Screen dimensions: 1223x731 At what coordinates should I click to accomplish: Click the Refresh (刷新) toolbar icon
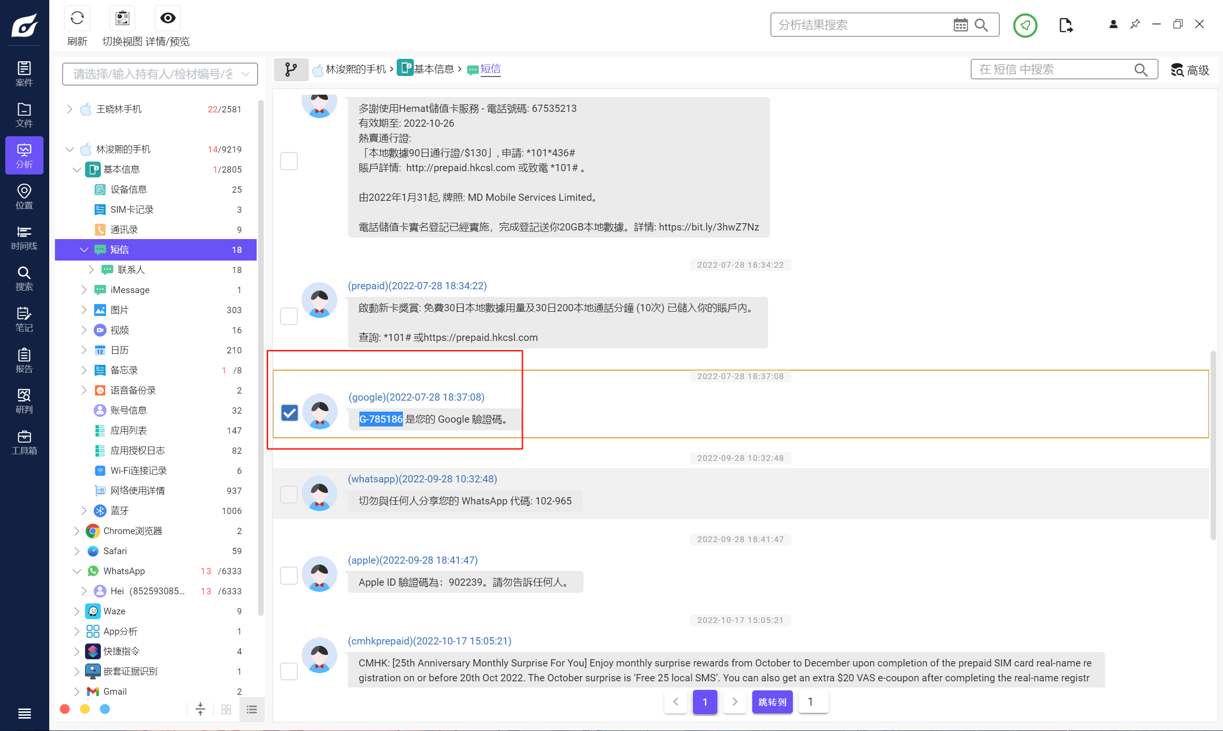coord(77,19)
